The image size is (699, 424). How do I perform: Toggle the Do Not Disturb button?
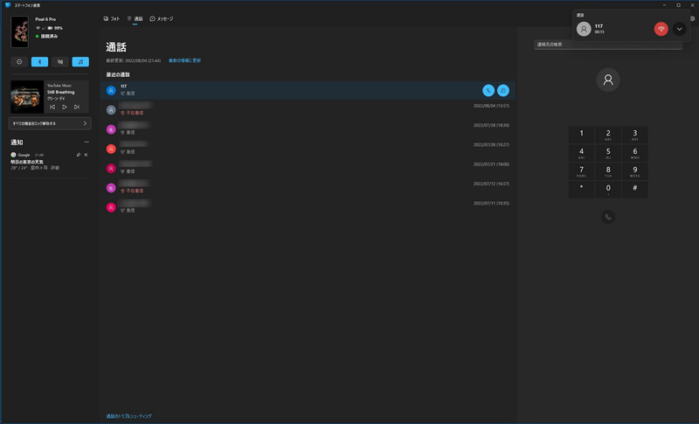[x=19, y=62]
